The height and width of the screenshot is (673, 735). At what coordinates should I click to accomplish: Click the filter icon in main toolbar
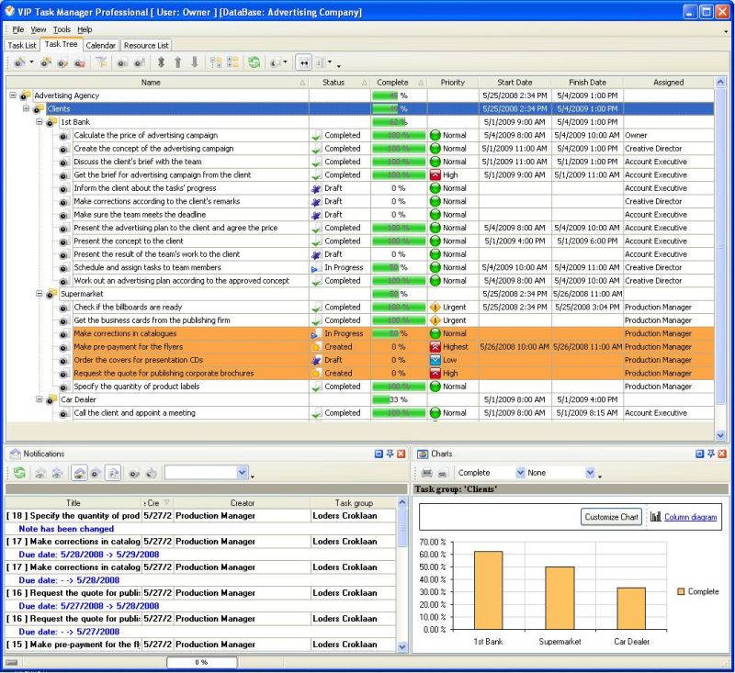click(x=102, y=63)
